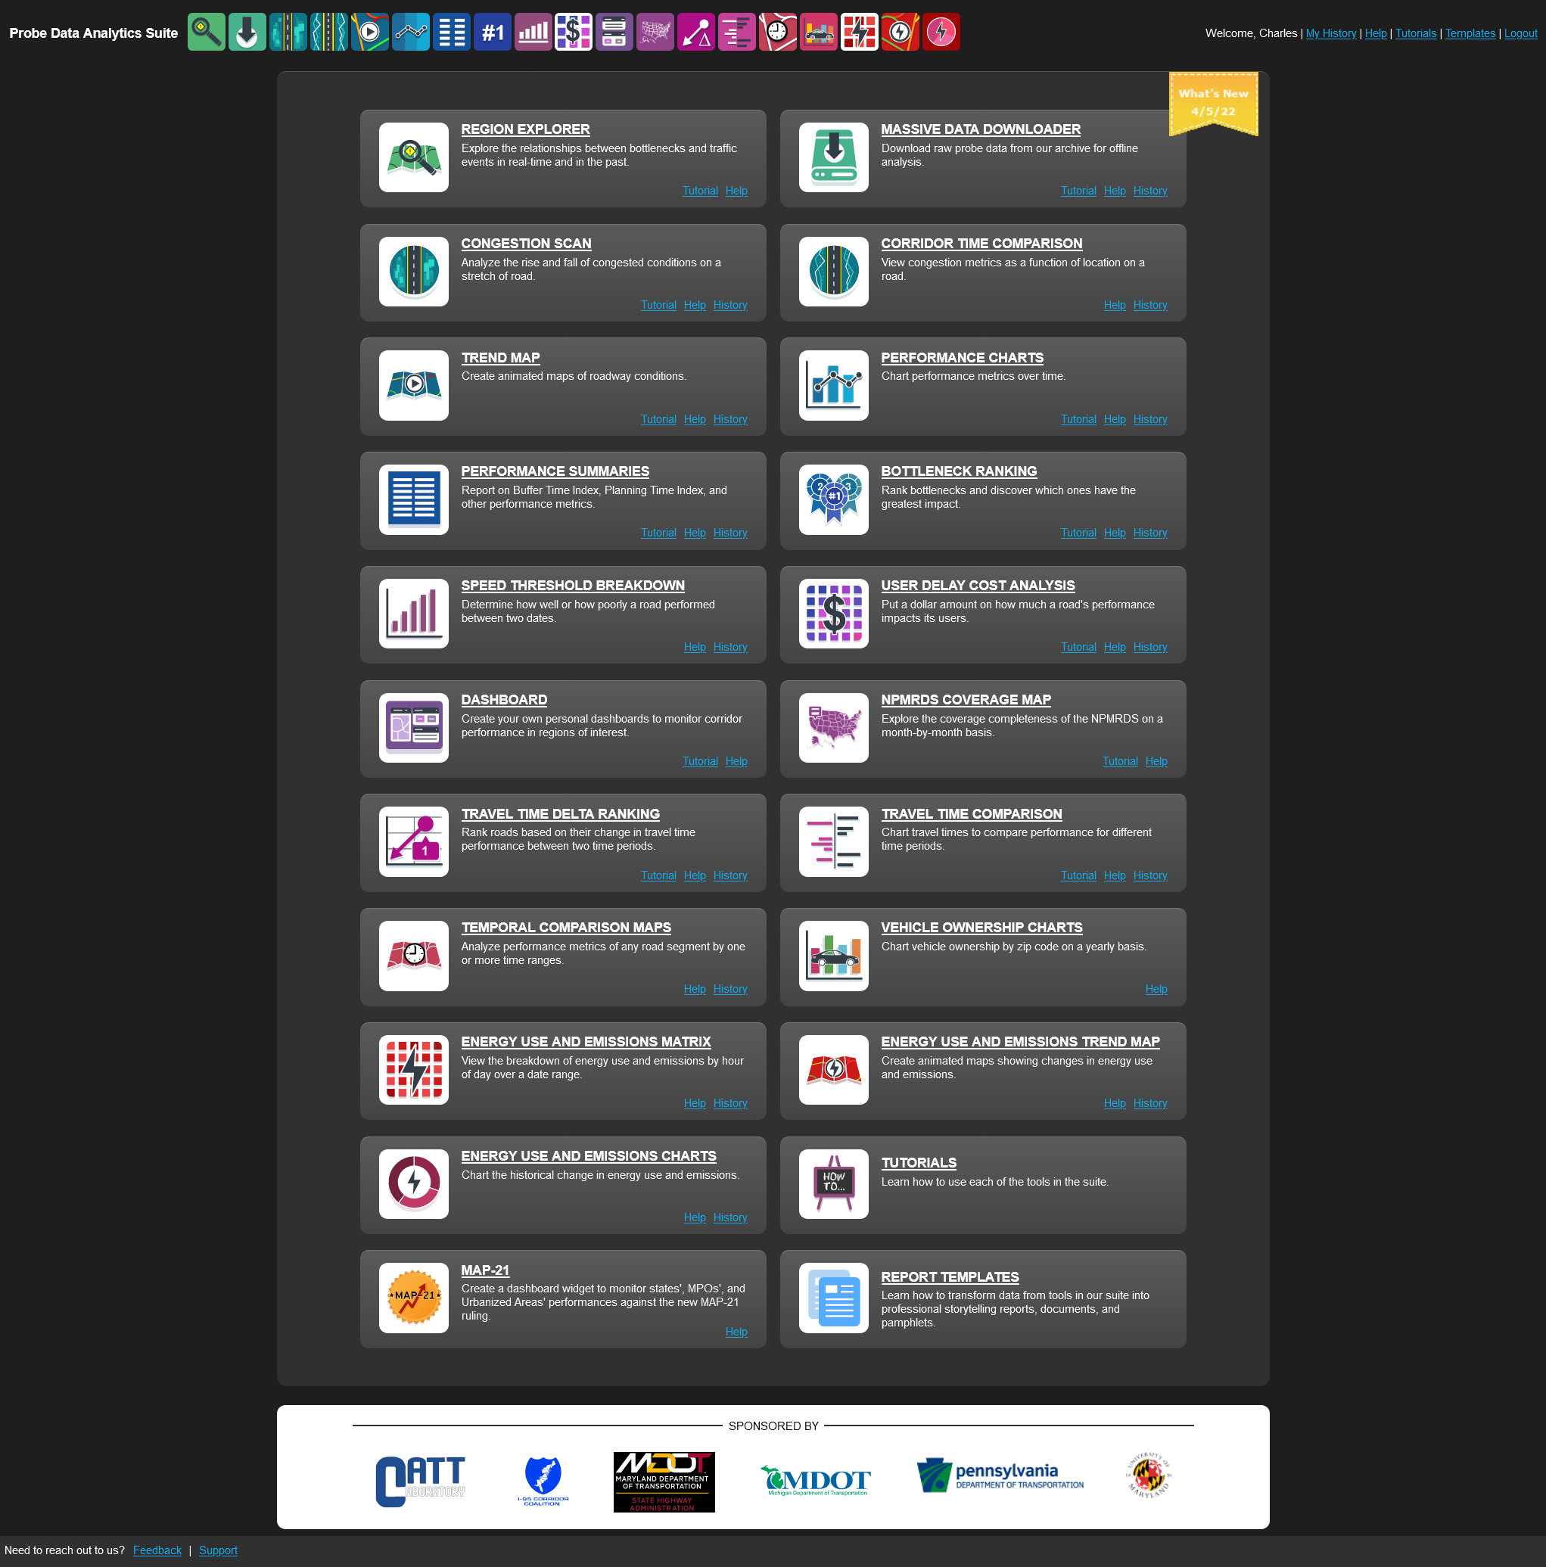Open the Vehicle Ownership Charts car toolbar icon
The image size is (1546, 1567).
click(820, 32)
